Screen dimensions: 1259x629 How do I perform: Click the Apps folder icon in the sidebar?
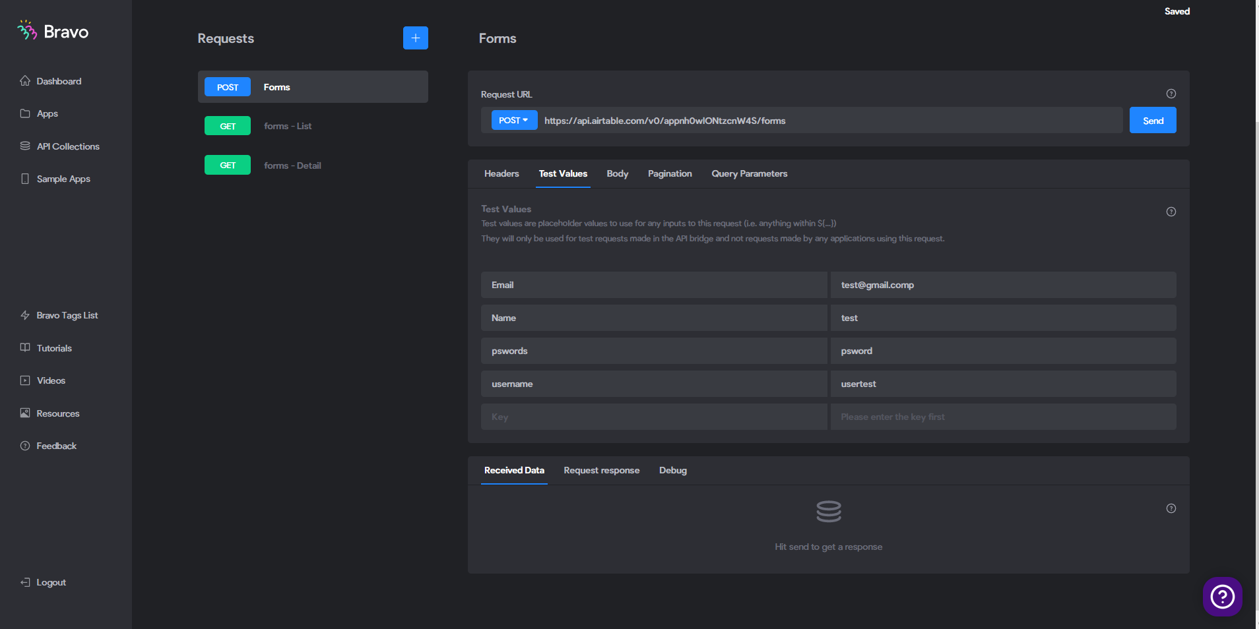tap(25, 113)
